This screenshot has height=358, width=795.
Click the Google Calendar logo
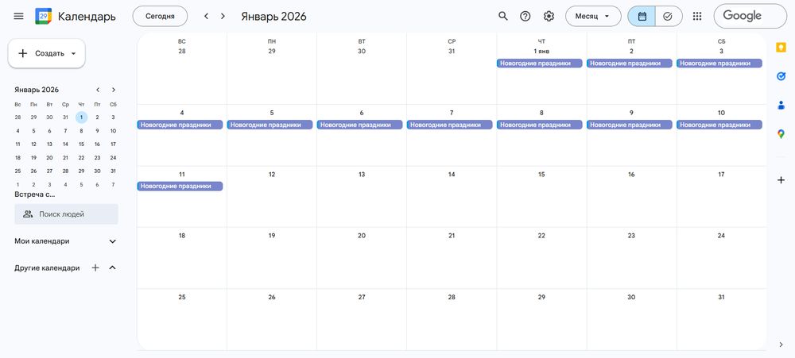point(43,16)
